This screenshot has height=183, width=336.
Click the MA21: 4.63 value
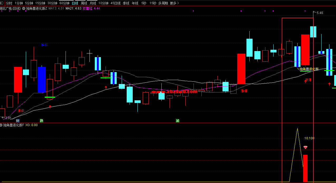point(73,8)
